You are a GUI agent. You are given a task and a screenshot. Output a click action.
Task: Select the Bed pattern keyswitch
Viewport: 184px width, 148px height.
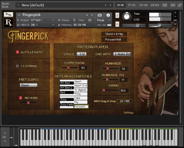click(67, 92)
